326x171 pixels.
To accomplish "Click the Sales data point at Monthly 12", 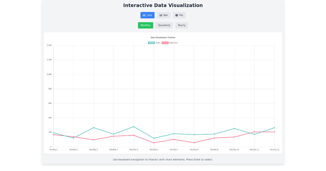I will pos(274,128).
